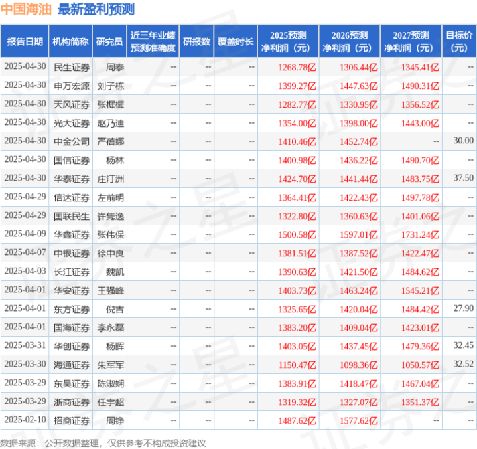Select the 华鑫证券 institution cell
477x449 pixels.
point(72,234)
